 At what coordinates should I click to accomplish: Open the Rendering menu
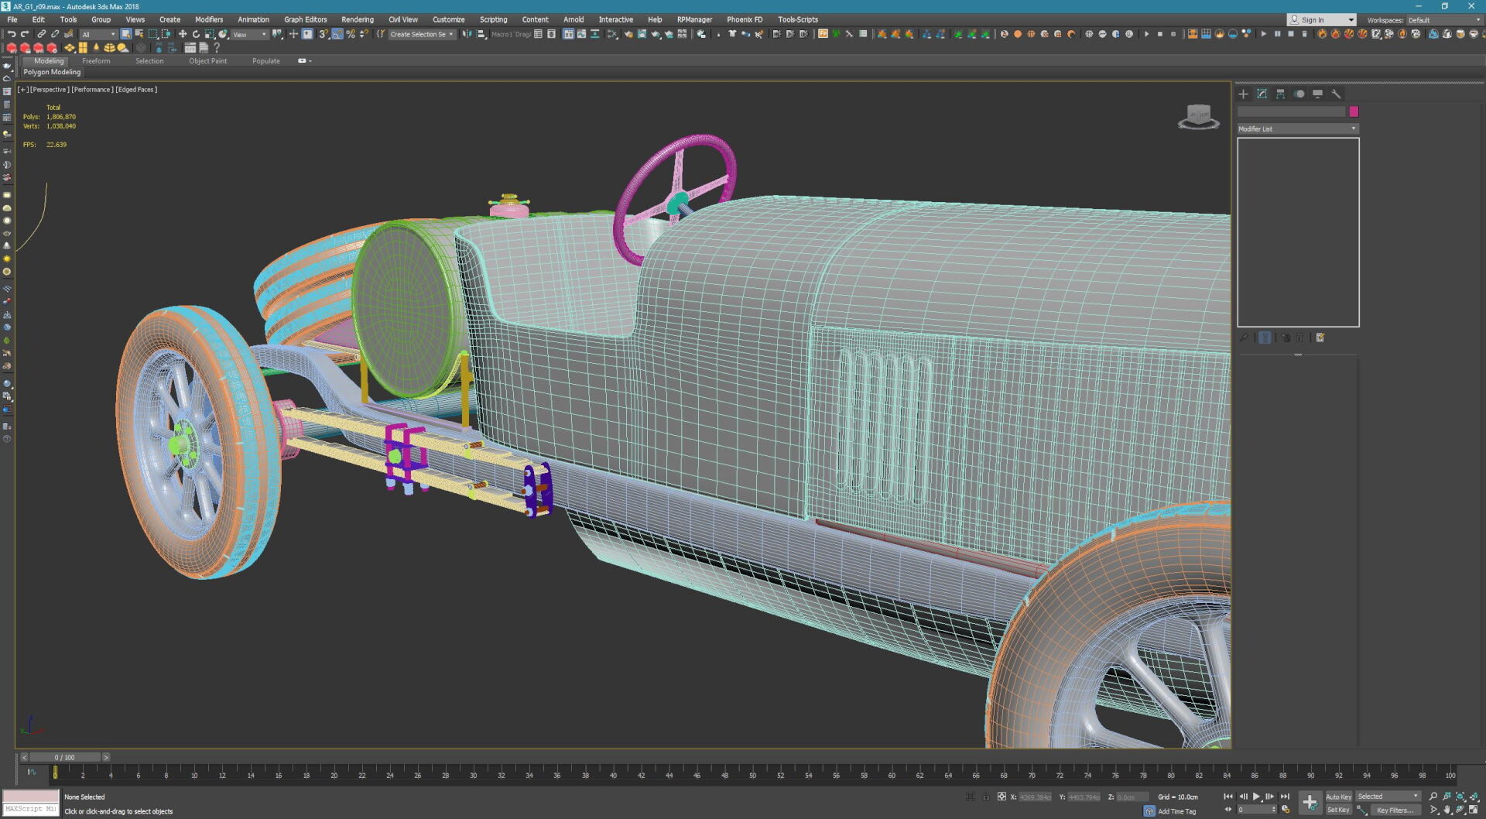(x=358, y=19)
